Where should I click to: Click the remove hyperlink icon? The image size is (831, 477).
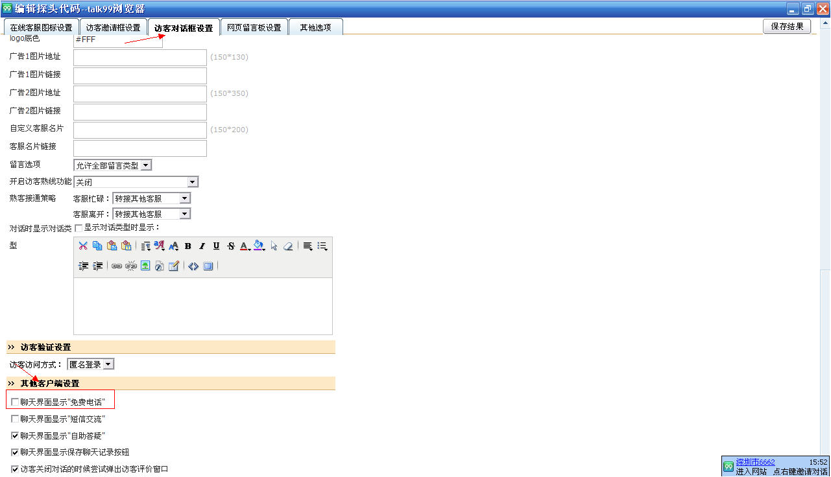(x=131, y=266)
